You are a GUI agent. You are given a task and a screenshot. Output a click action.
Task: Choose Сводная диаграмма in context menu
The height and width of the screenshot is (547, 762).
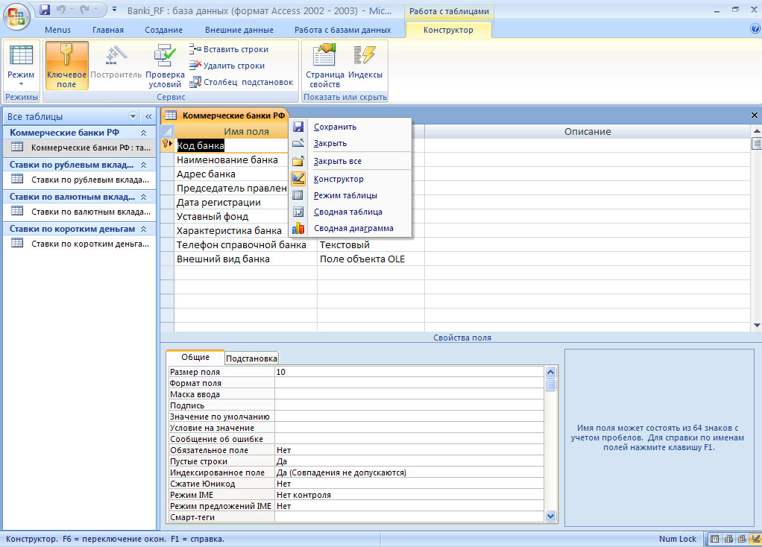pyautogui.click(x=350, y=228)
